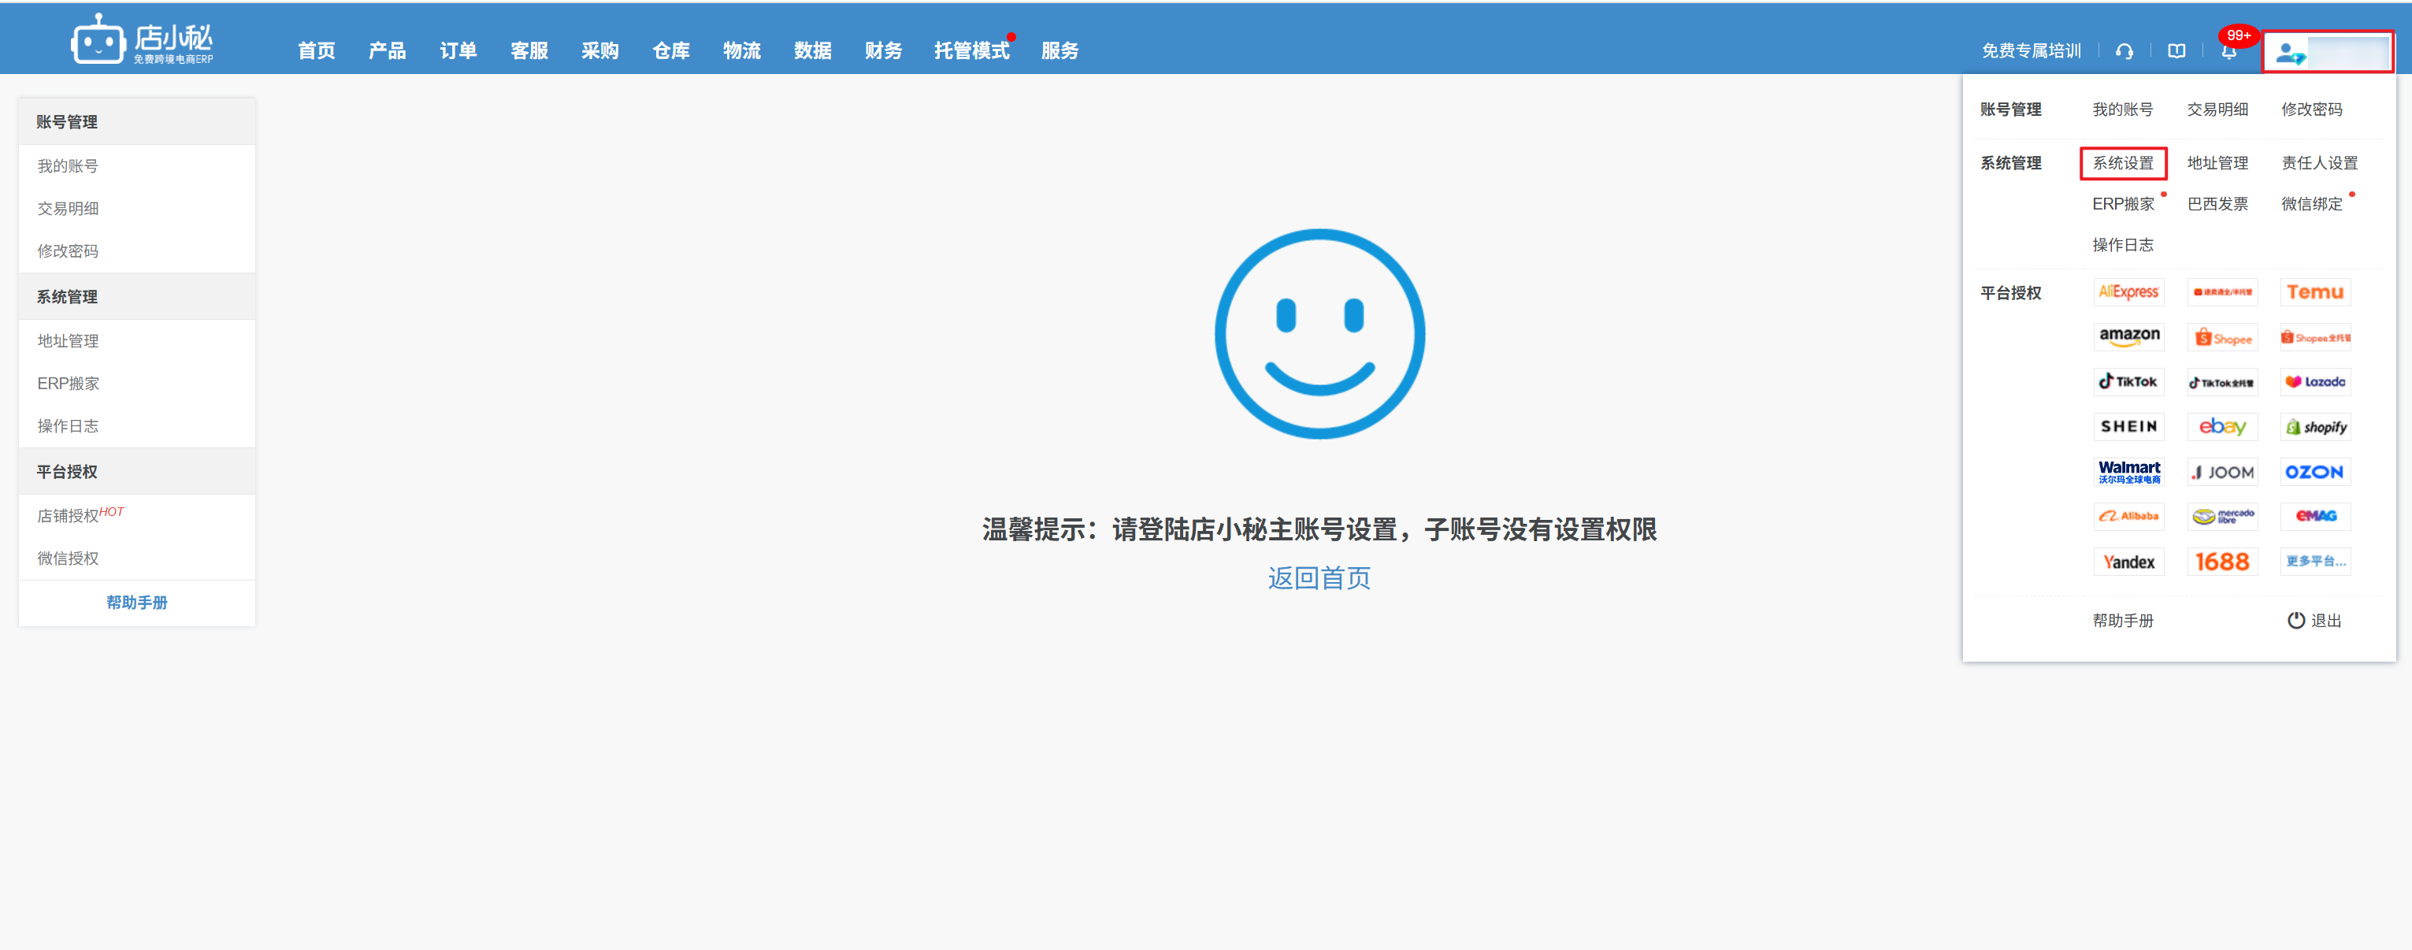The height and width of the screenshot is (950, 2412).
Task: Select the Walmart platform logo
Action: click(x=2128, y=472)
